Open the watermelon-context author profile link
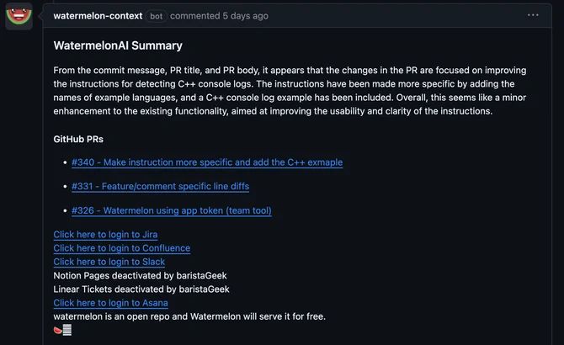 (x=97, y=15)
